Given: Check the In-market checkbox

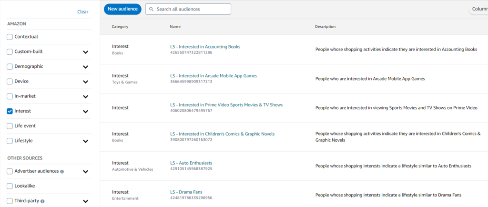Looking at the screenshot, I should tap(10, 96).
